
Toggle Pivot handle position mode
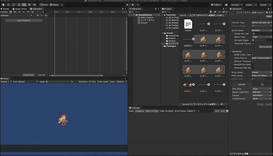click(44, 5)
